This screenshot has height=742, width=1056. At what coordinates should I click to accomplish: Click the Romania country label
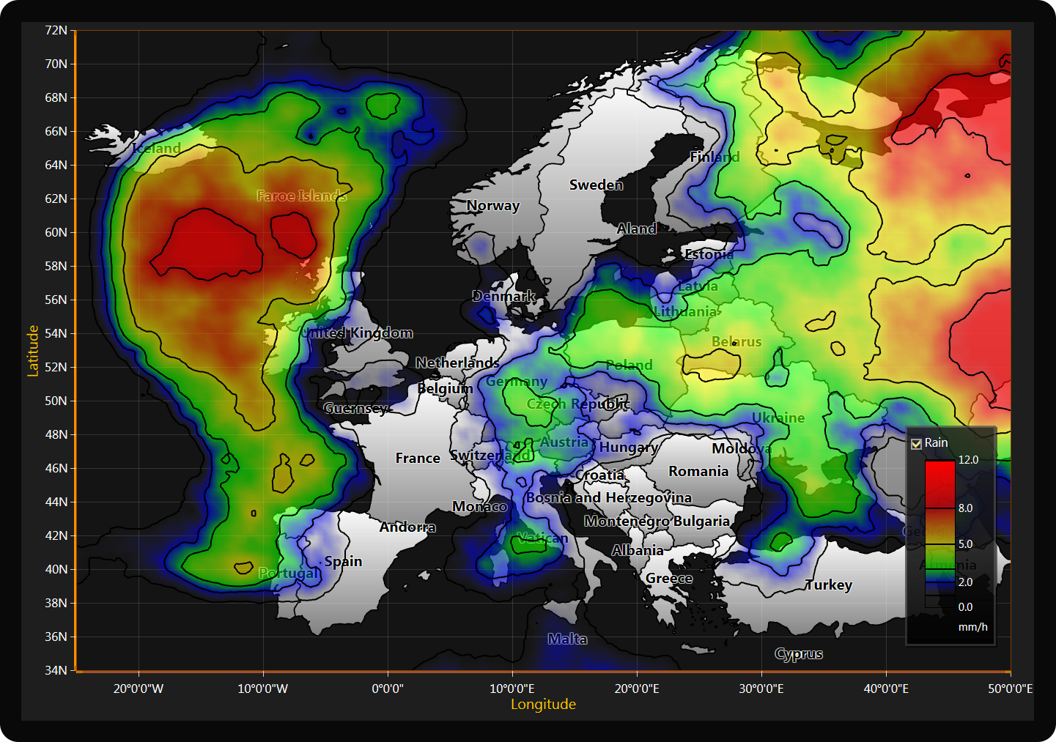click(x=698, y=471)
